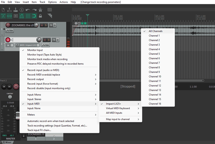Expand Map input to channel submenu

tap(120, 119)
